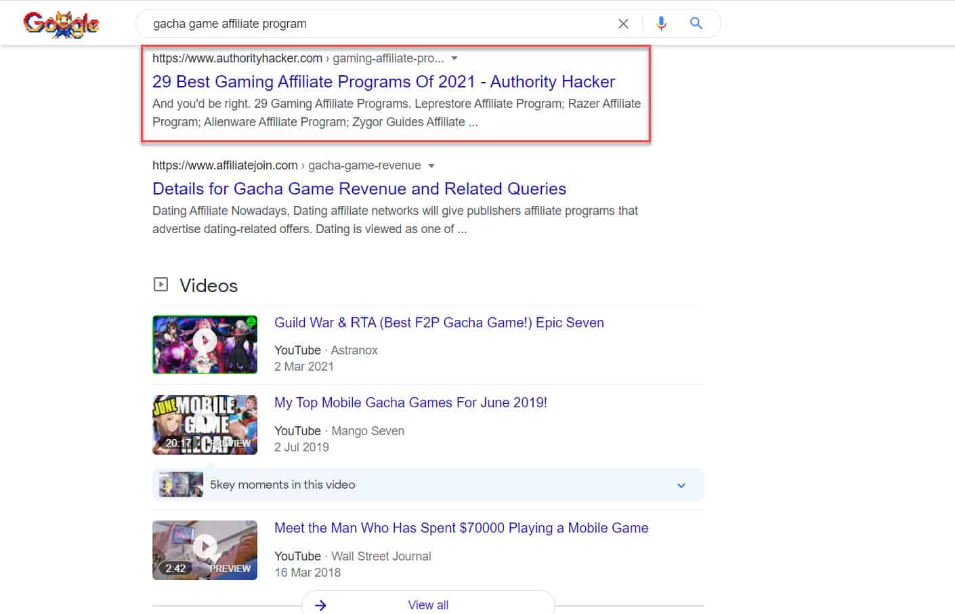
Task: Open My Top Mobile Gacha Games video link
Action: [x=410, y=402]
